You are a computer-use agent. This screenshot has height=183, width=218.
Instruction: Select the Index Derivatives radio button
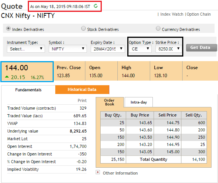point(8,28)
